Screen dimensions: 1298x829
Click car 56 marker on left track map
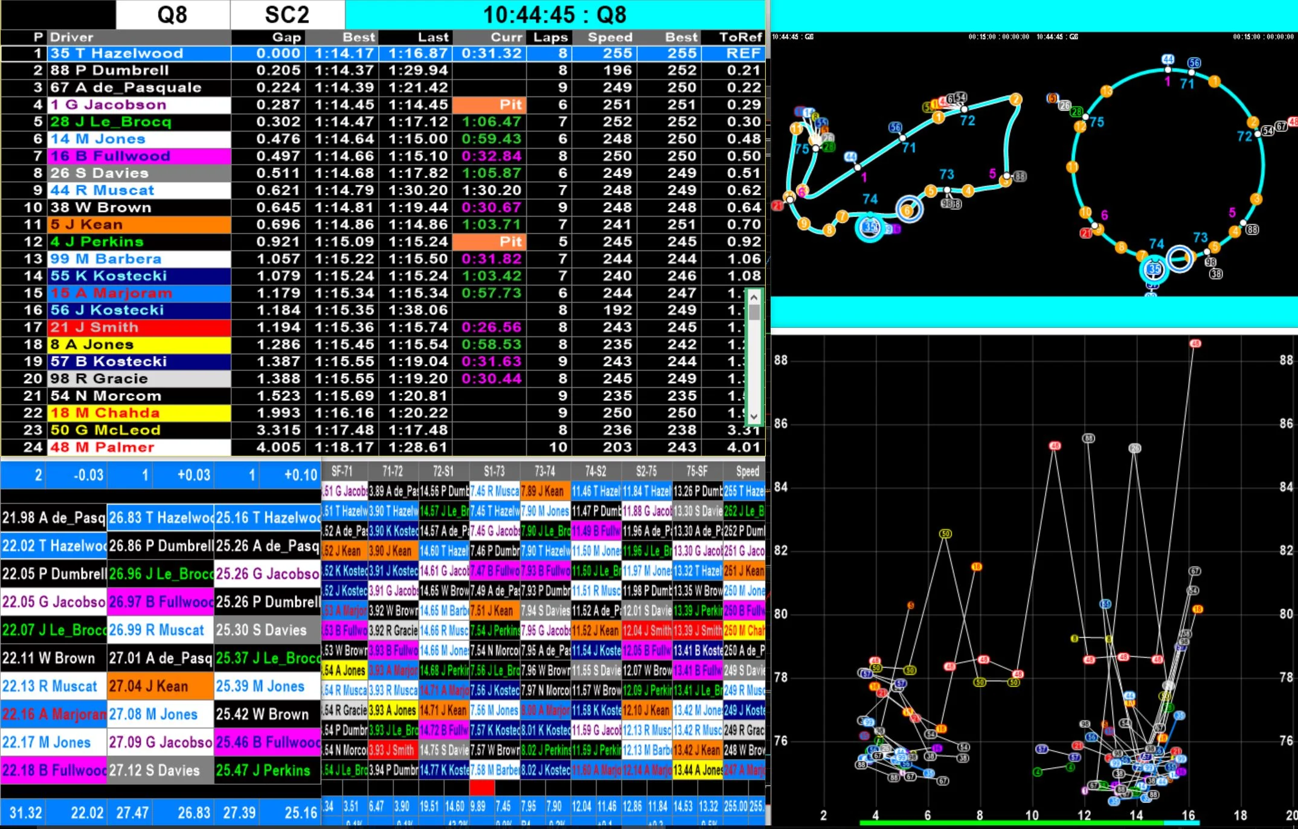[x=895, y=127]
